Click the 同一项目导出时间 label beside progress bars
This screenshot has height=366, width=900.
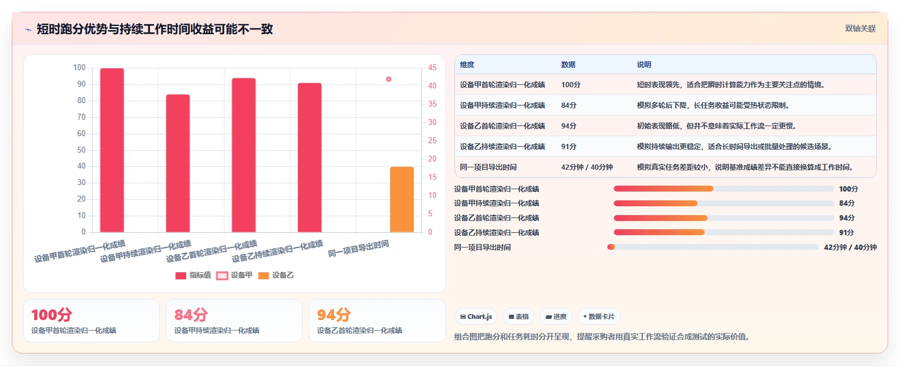click(482, 248)
